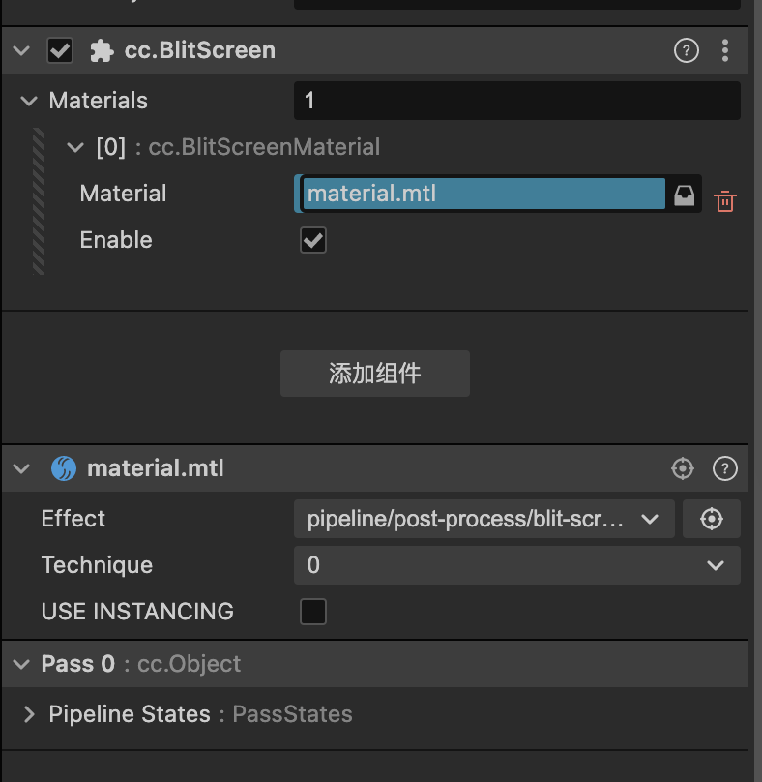Collapse the Pass 0 section

tap(20, 664)
